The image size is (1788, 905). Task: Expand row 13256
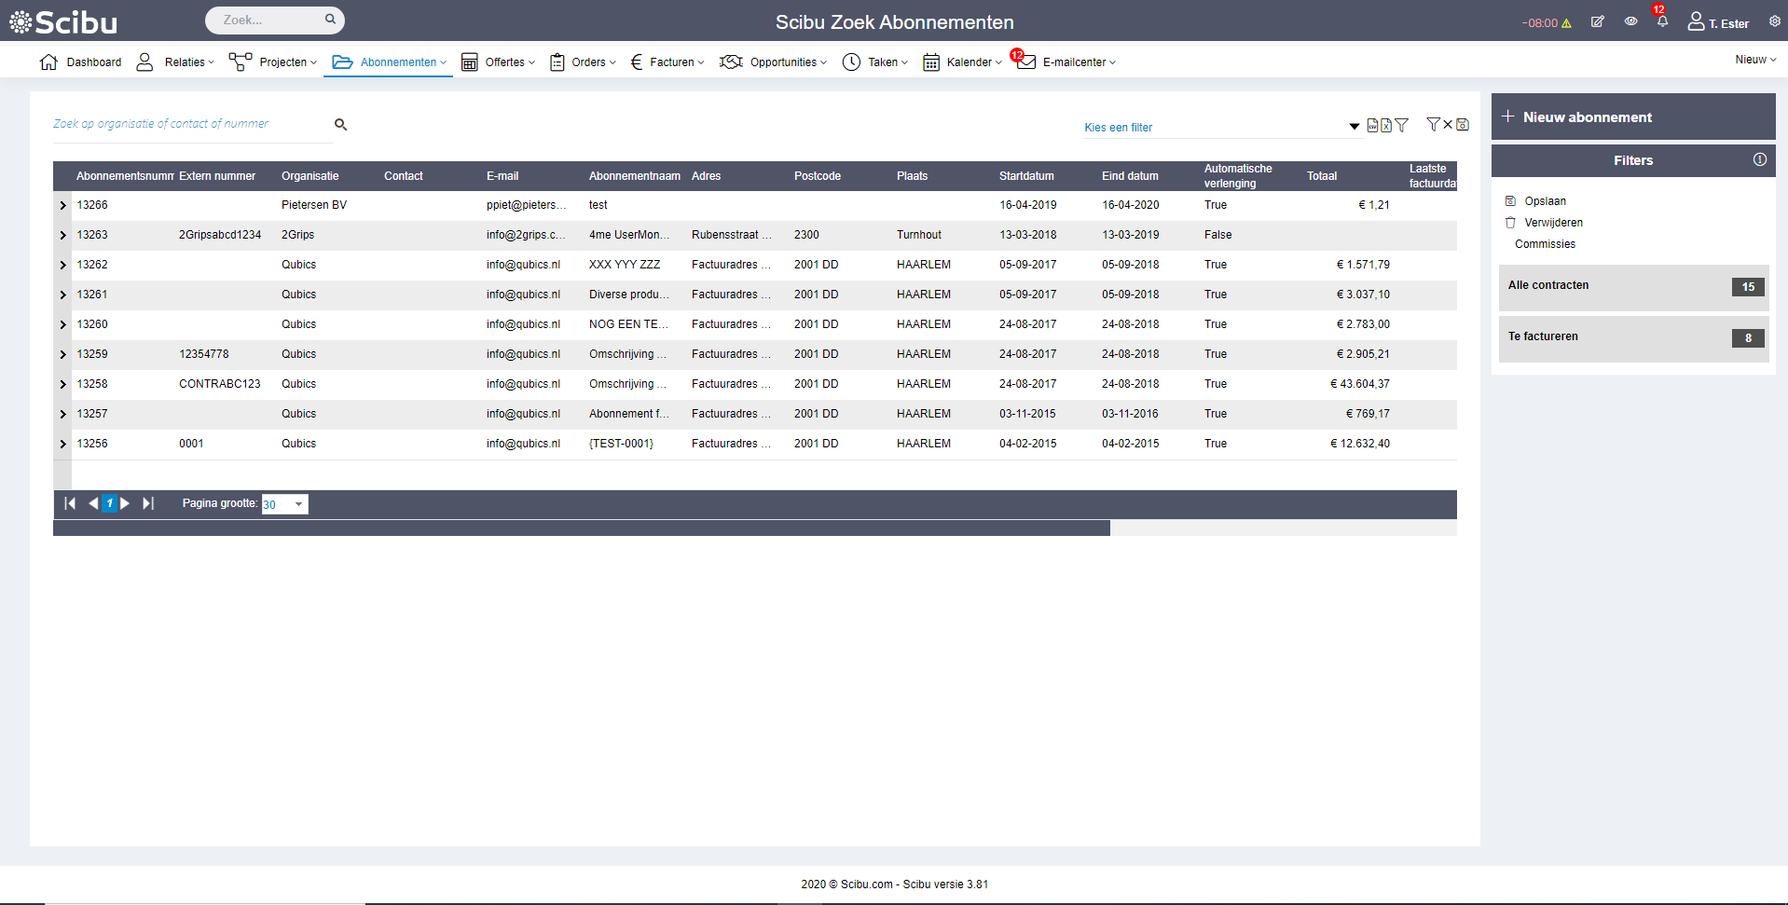62,444
